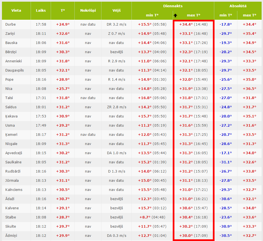Click Stalbe's daily min +8.7° (04:48)
The height and width of the screenshot is (241, 263).
coord(152,217)
